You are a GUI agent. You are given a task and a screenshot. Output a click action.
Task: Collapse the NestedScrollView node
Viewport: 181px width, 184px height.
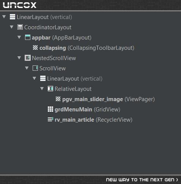click(x=19, y=58)
